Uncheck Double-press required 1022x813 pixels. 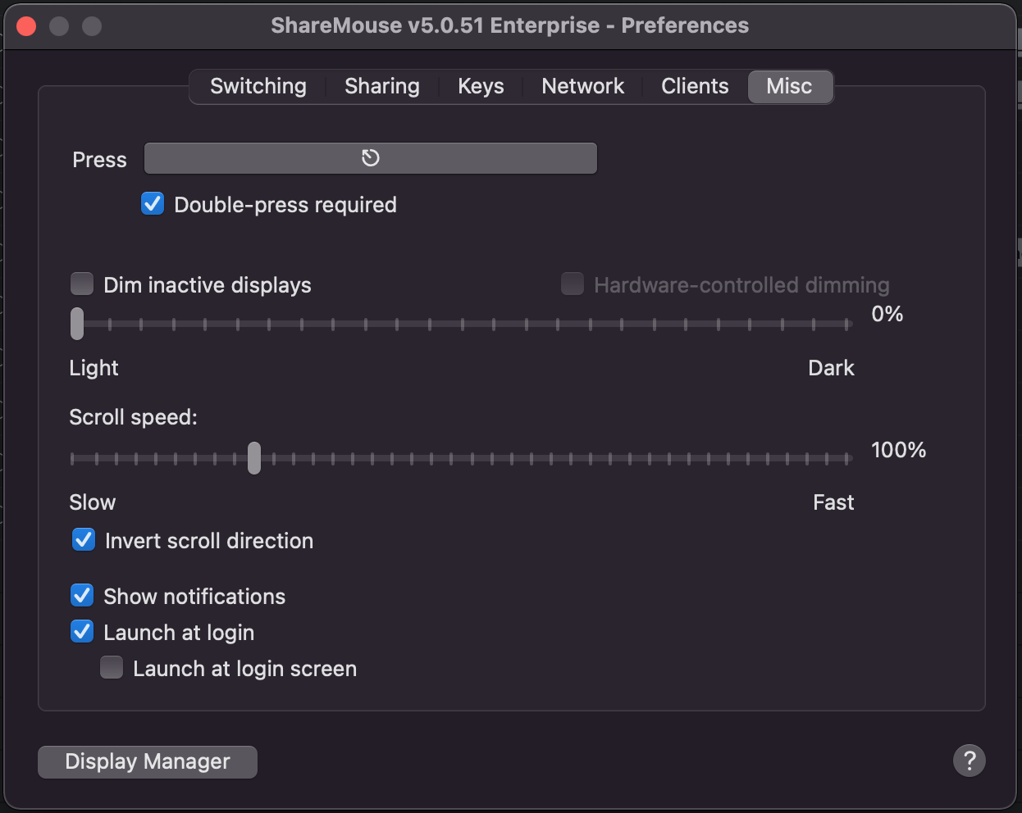tap(152, 204)
